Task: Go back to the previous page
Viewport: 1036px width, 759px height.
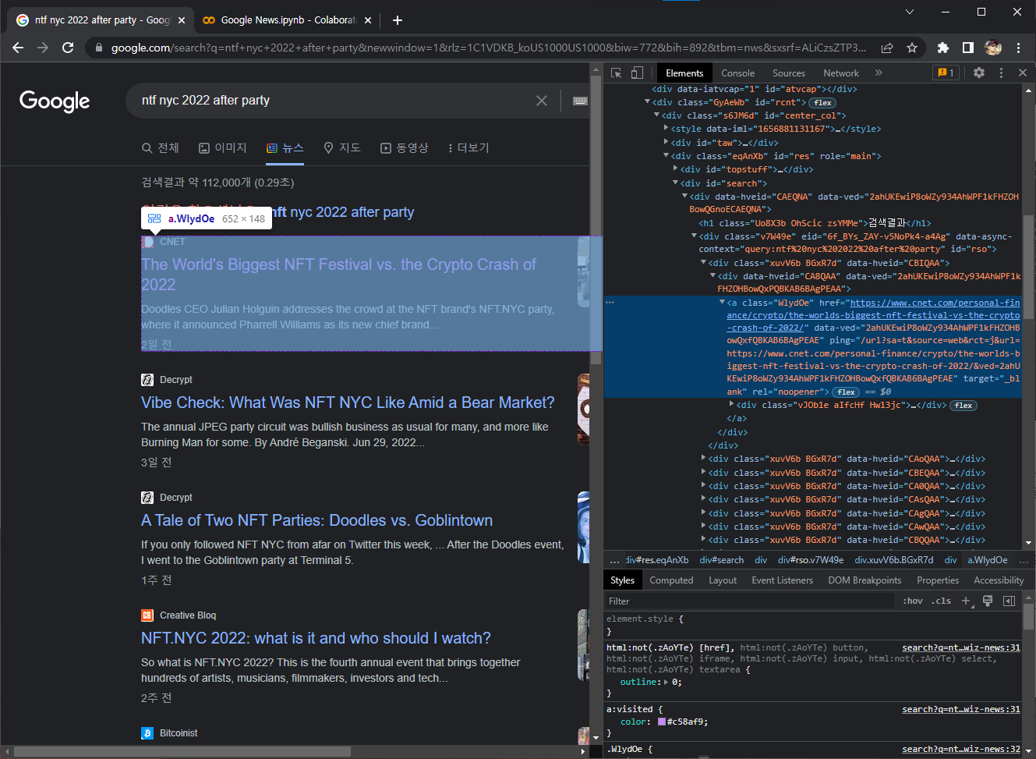Action: [18, 48]
